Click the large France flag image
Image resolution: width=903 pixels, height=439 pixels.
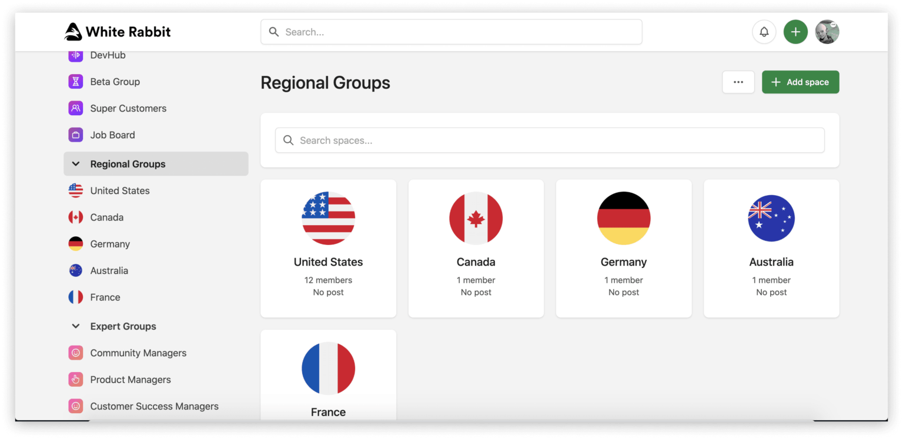coord(328,368)
